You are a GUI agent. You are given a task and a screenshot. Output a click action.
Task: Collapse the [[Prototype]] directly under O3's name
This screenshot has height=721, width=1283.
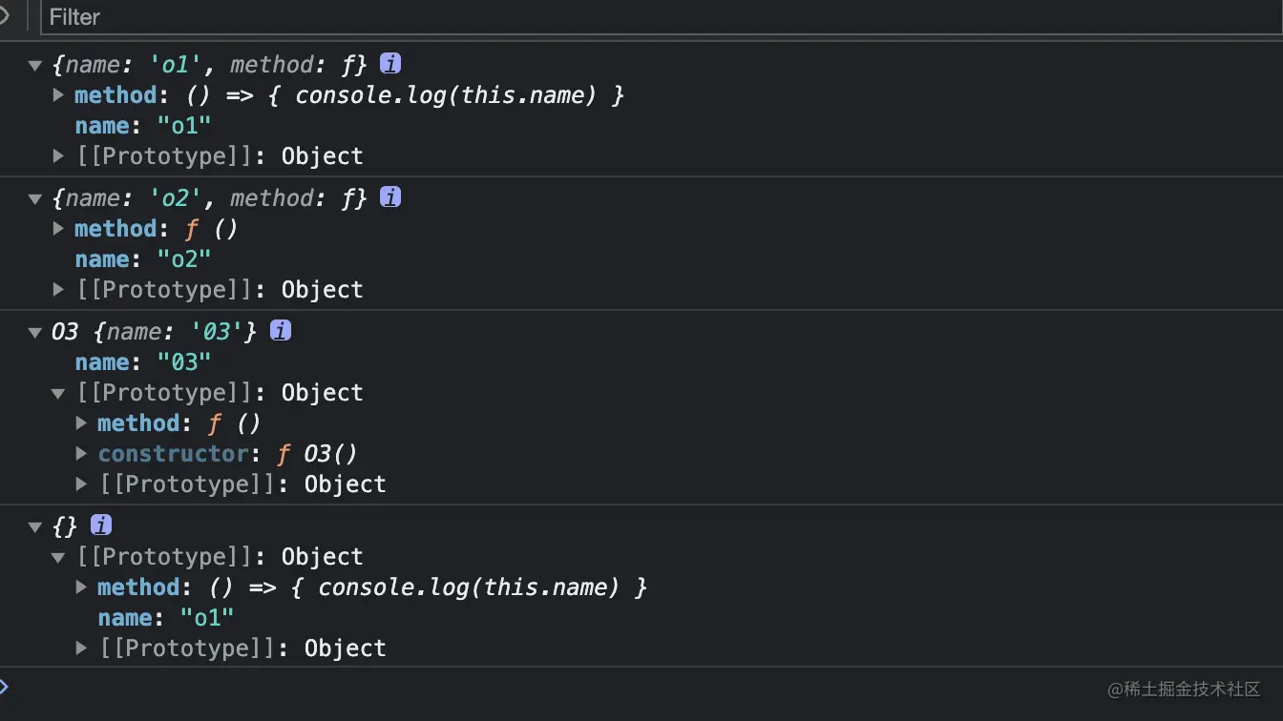[58, 394]
